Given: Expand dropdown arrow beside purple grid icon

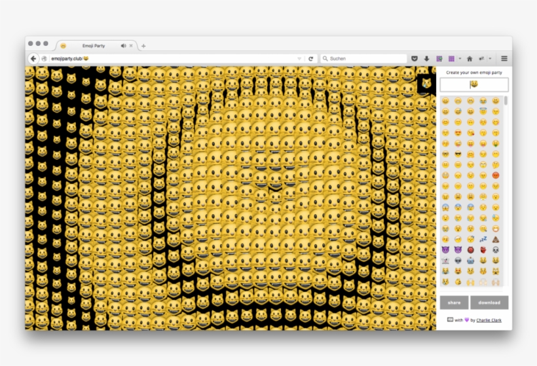Looking at the screenshot, I should (460, 58).
